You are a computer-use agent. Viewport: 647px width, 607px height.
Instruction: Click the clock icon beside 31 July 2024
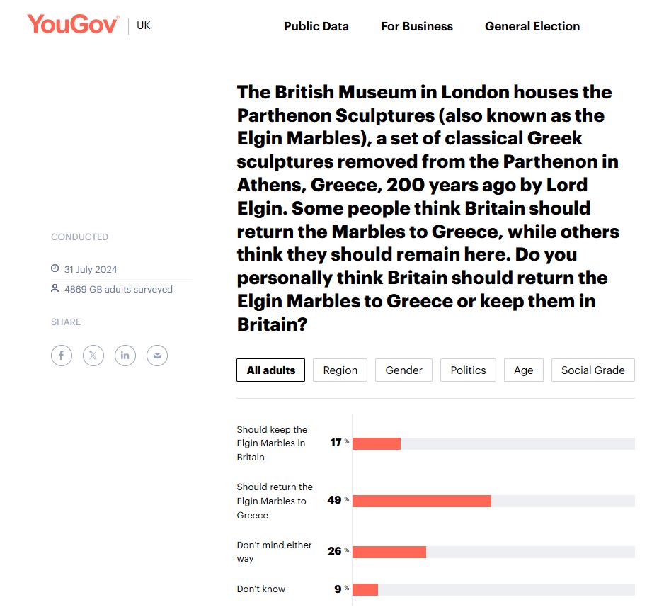pyautogui.click(x=55, y=268)
